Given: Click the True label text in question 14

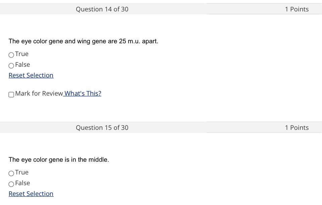Looking at the screenshot, I should pyautogui.click(x=22, y=54).
